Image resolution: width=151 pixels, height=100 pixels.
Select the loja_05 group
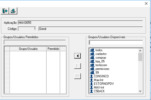[100, 61]
